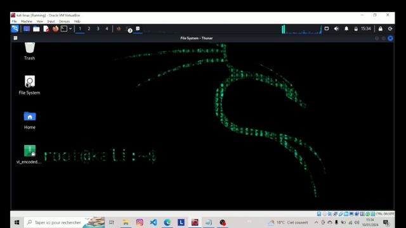Select the Thunar window button in panel

pos(138,28)
